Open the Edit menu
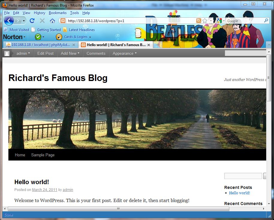Image resolution: width=274 pixels, height=220 pixels. click(x=16, y=13)
